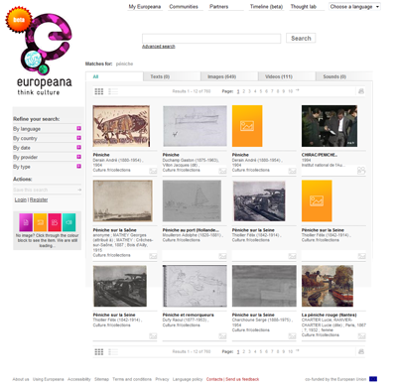Select the Images (649) tab
397x389 pixels.
229,76
